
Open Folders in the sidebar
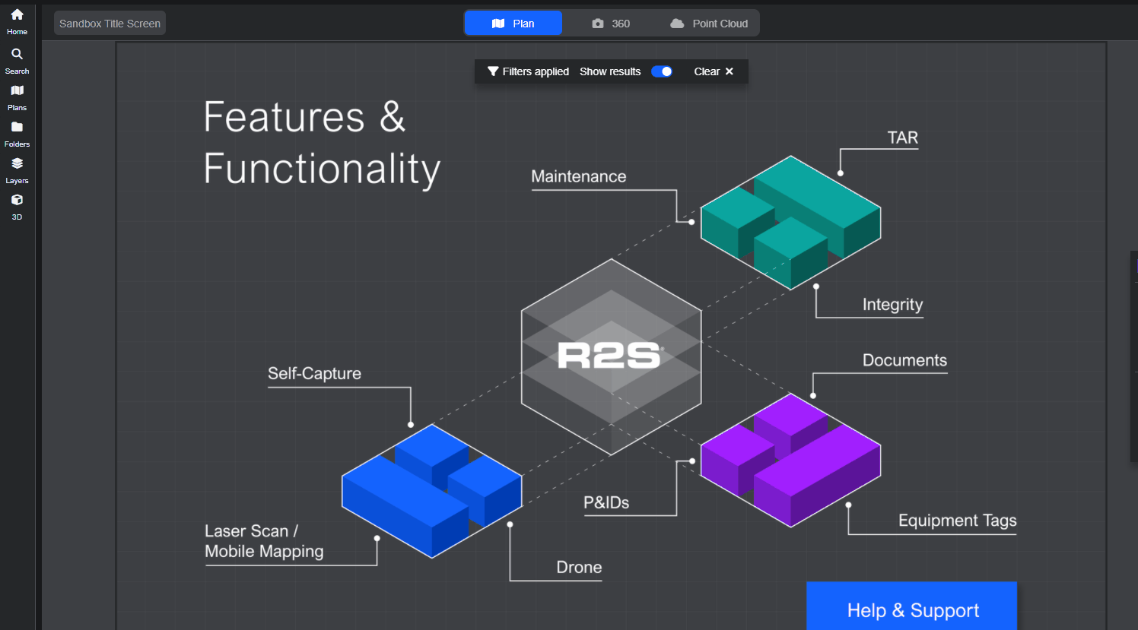point(17,135)
